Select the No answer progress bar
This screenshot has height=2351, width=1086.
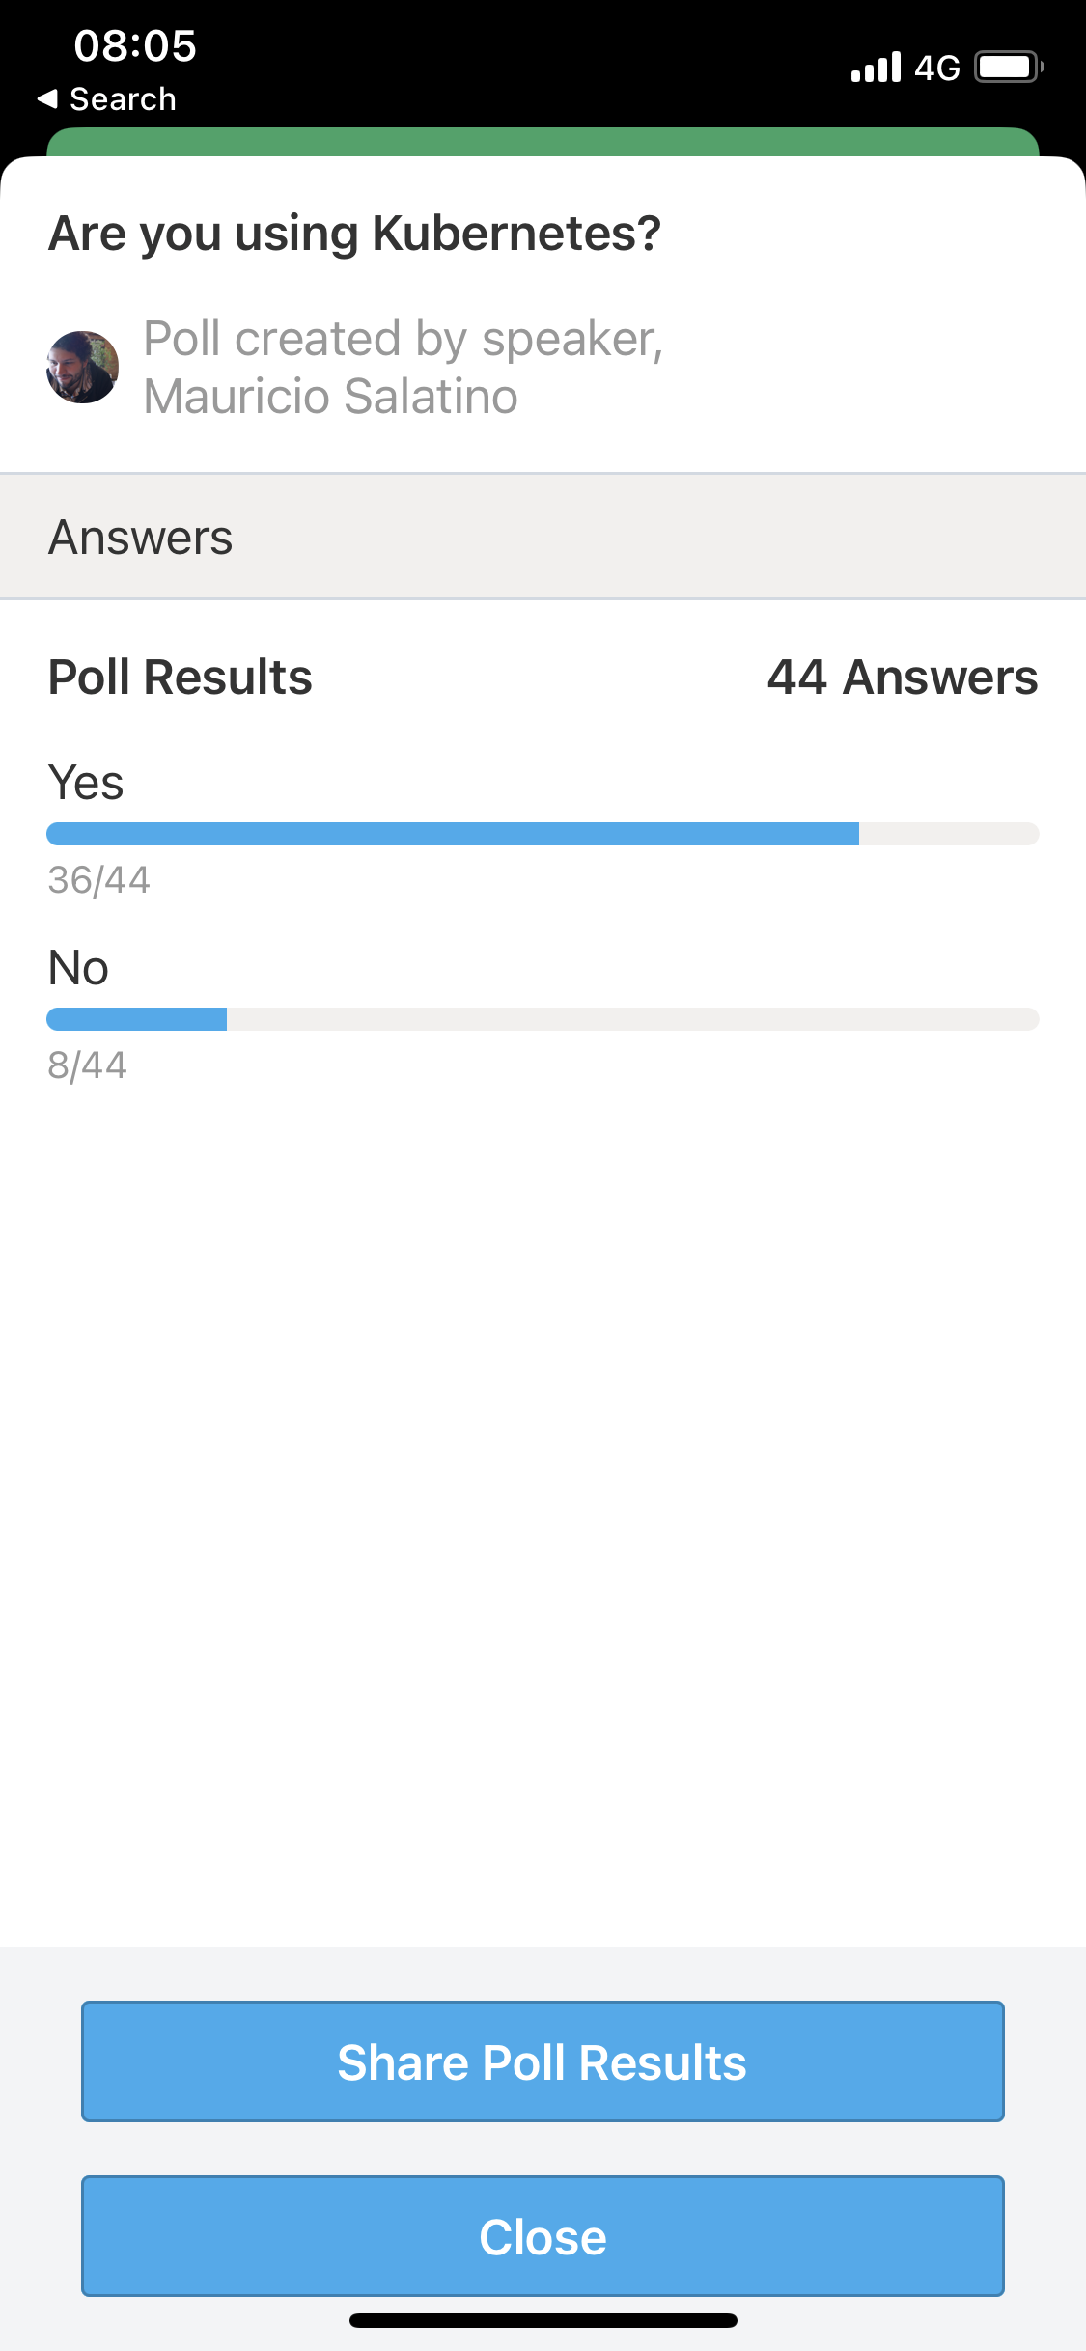543,1019
